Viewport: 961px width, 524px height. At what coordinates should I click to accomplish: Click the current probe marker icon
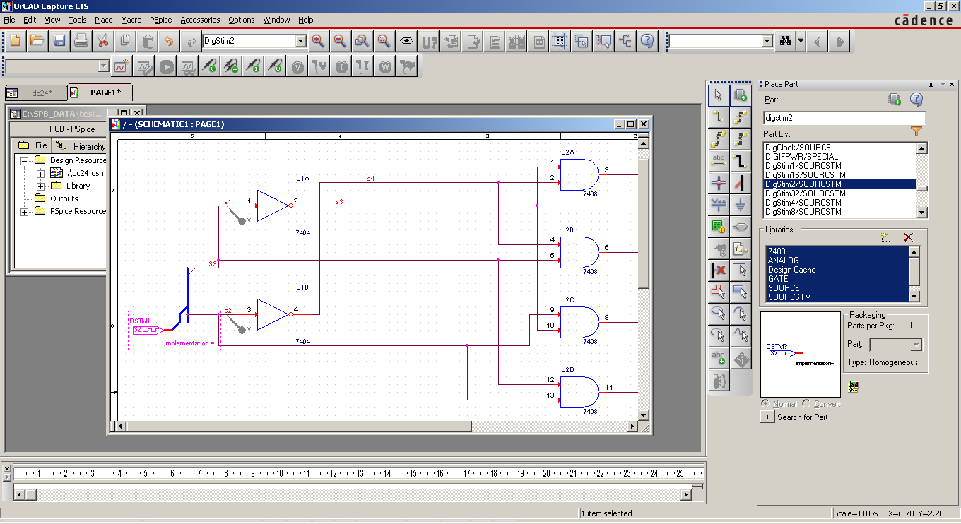pos(253,66)
